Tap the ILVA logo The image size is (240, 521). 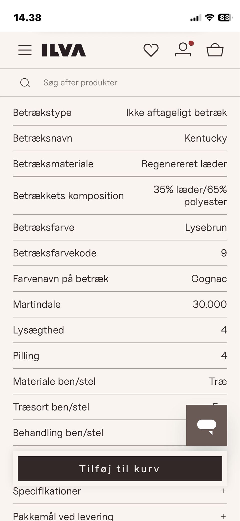tap(64, 50)
